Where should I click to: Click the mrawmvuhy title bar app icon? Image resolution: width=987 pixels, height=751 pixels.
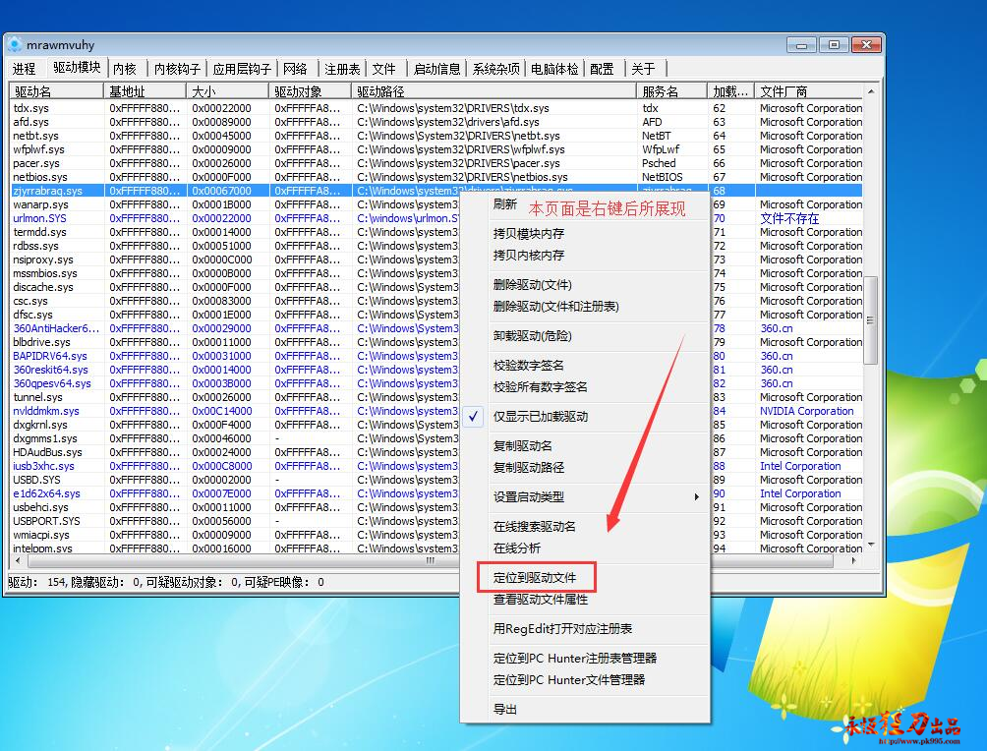(15, 44)
